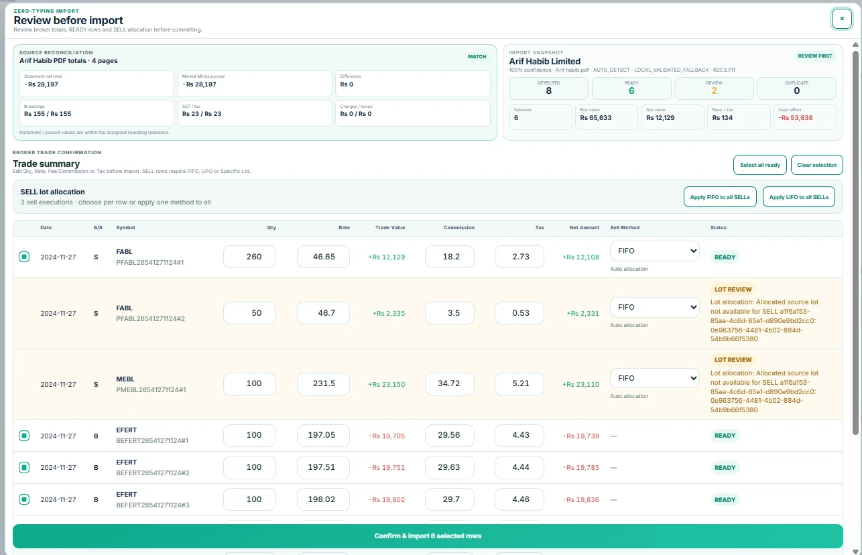Confirm & import 6 selected rows
Screen dimensions: 862x555
point(428,536)
